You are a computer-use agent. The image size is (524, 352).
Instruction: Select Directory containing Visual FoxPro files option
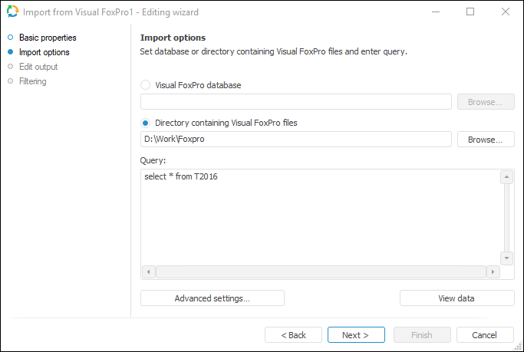pos(146,123)
